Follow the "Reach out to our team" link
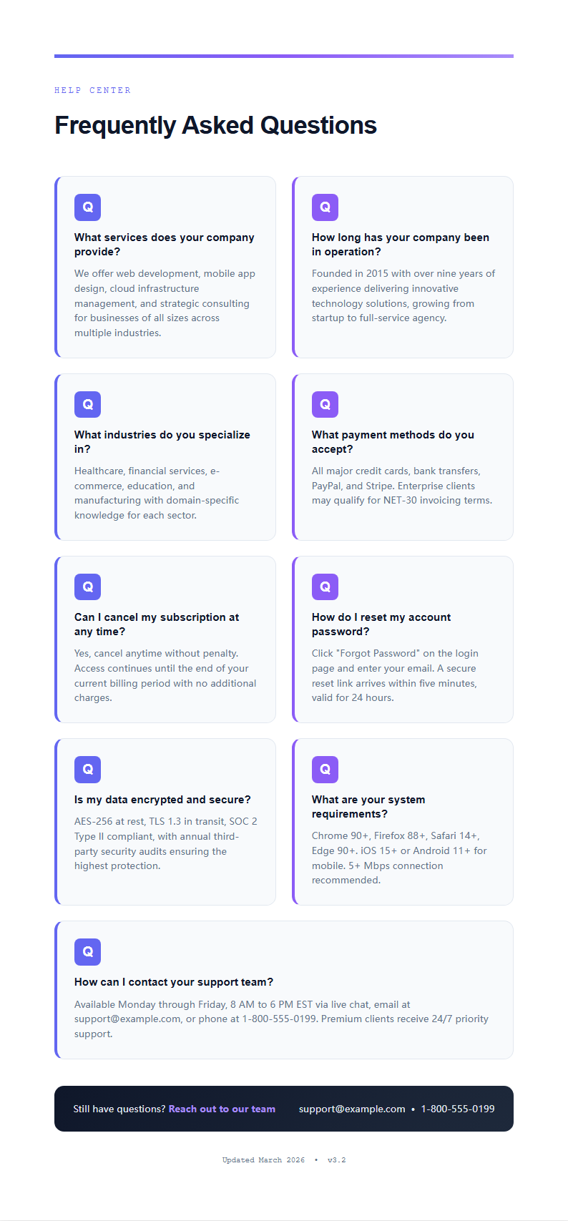 pyautogui.click(x=222, y=1109)
